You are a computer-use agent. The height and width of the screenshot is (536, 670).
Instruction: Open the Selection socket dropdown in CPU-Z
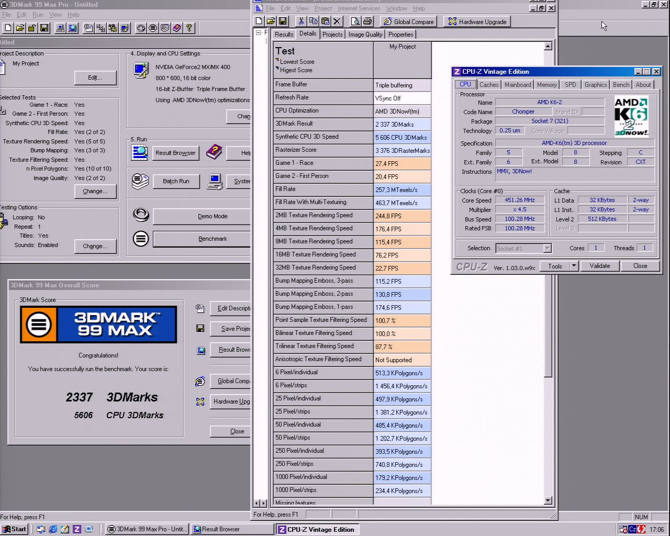click(x=547, y=248)
